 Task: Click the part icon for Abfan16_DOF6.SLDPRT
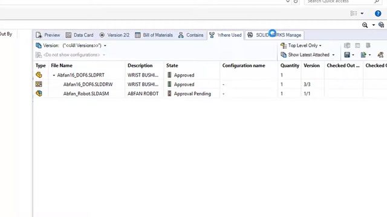pos(39,75)
